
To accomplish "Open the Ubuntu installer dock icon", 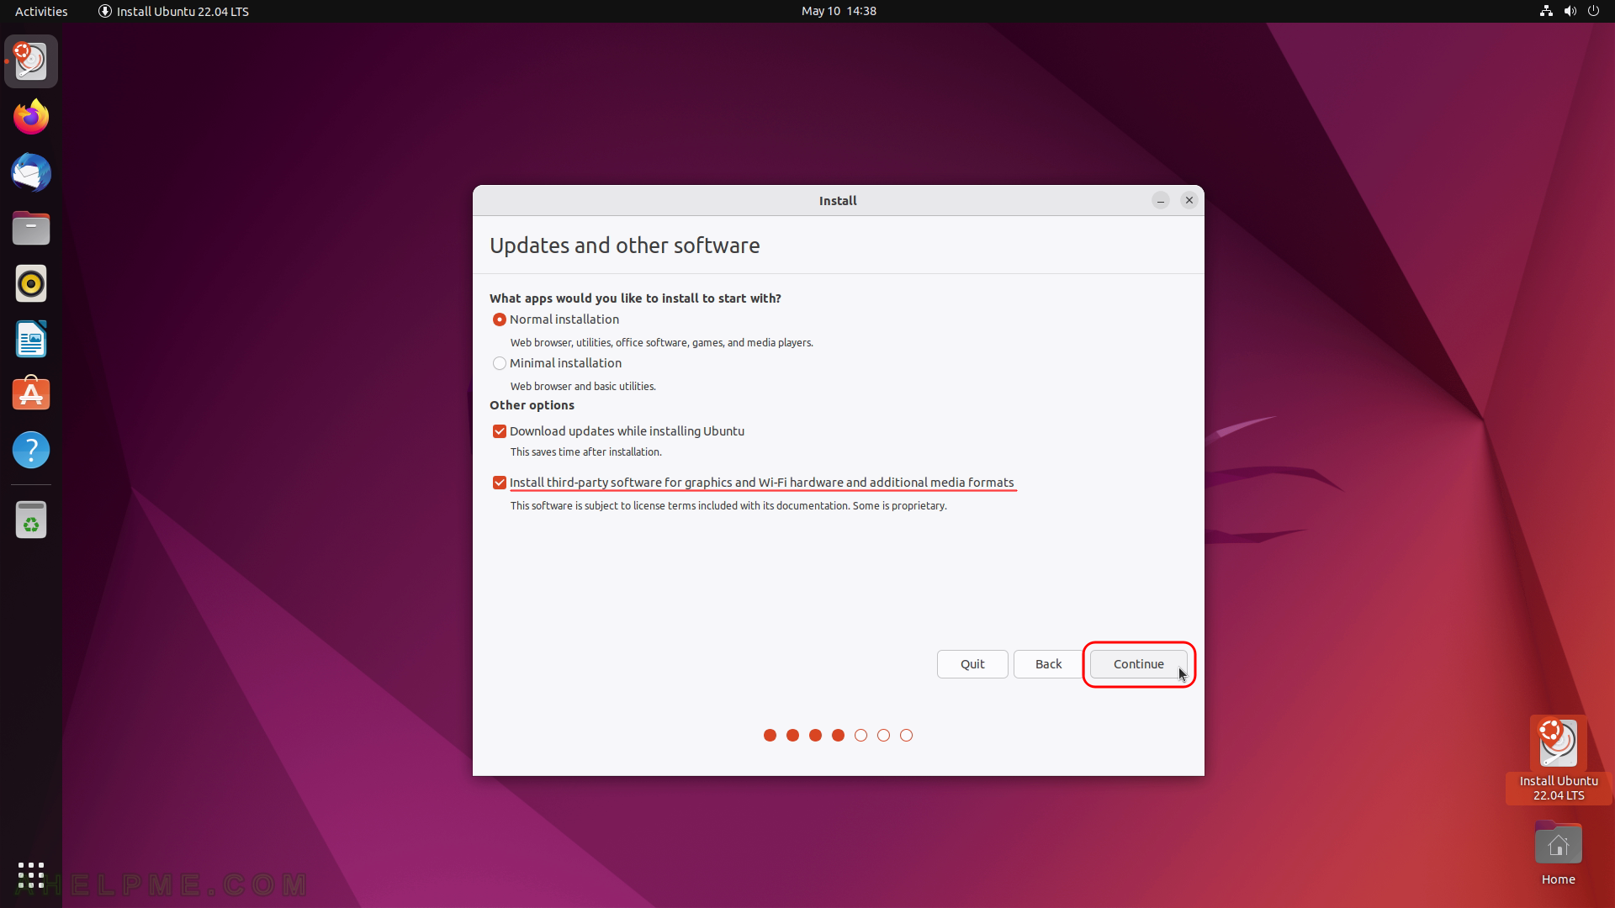I will point(31,61).
